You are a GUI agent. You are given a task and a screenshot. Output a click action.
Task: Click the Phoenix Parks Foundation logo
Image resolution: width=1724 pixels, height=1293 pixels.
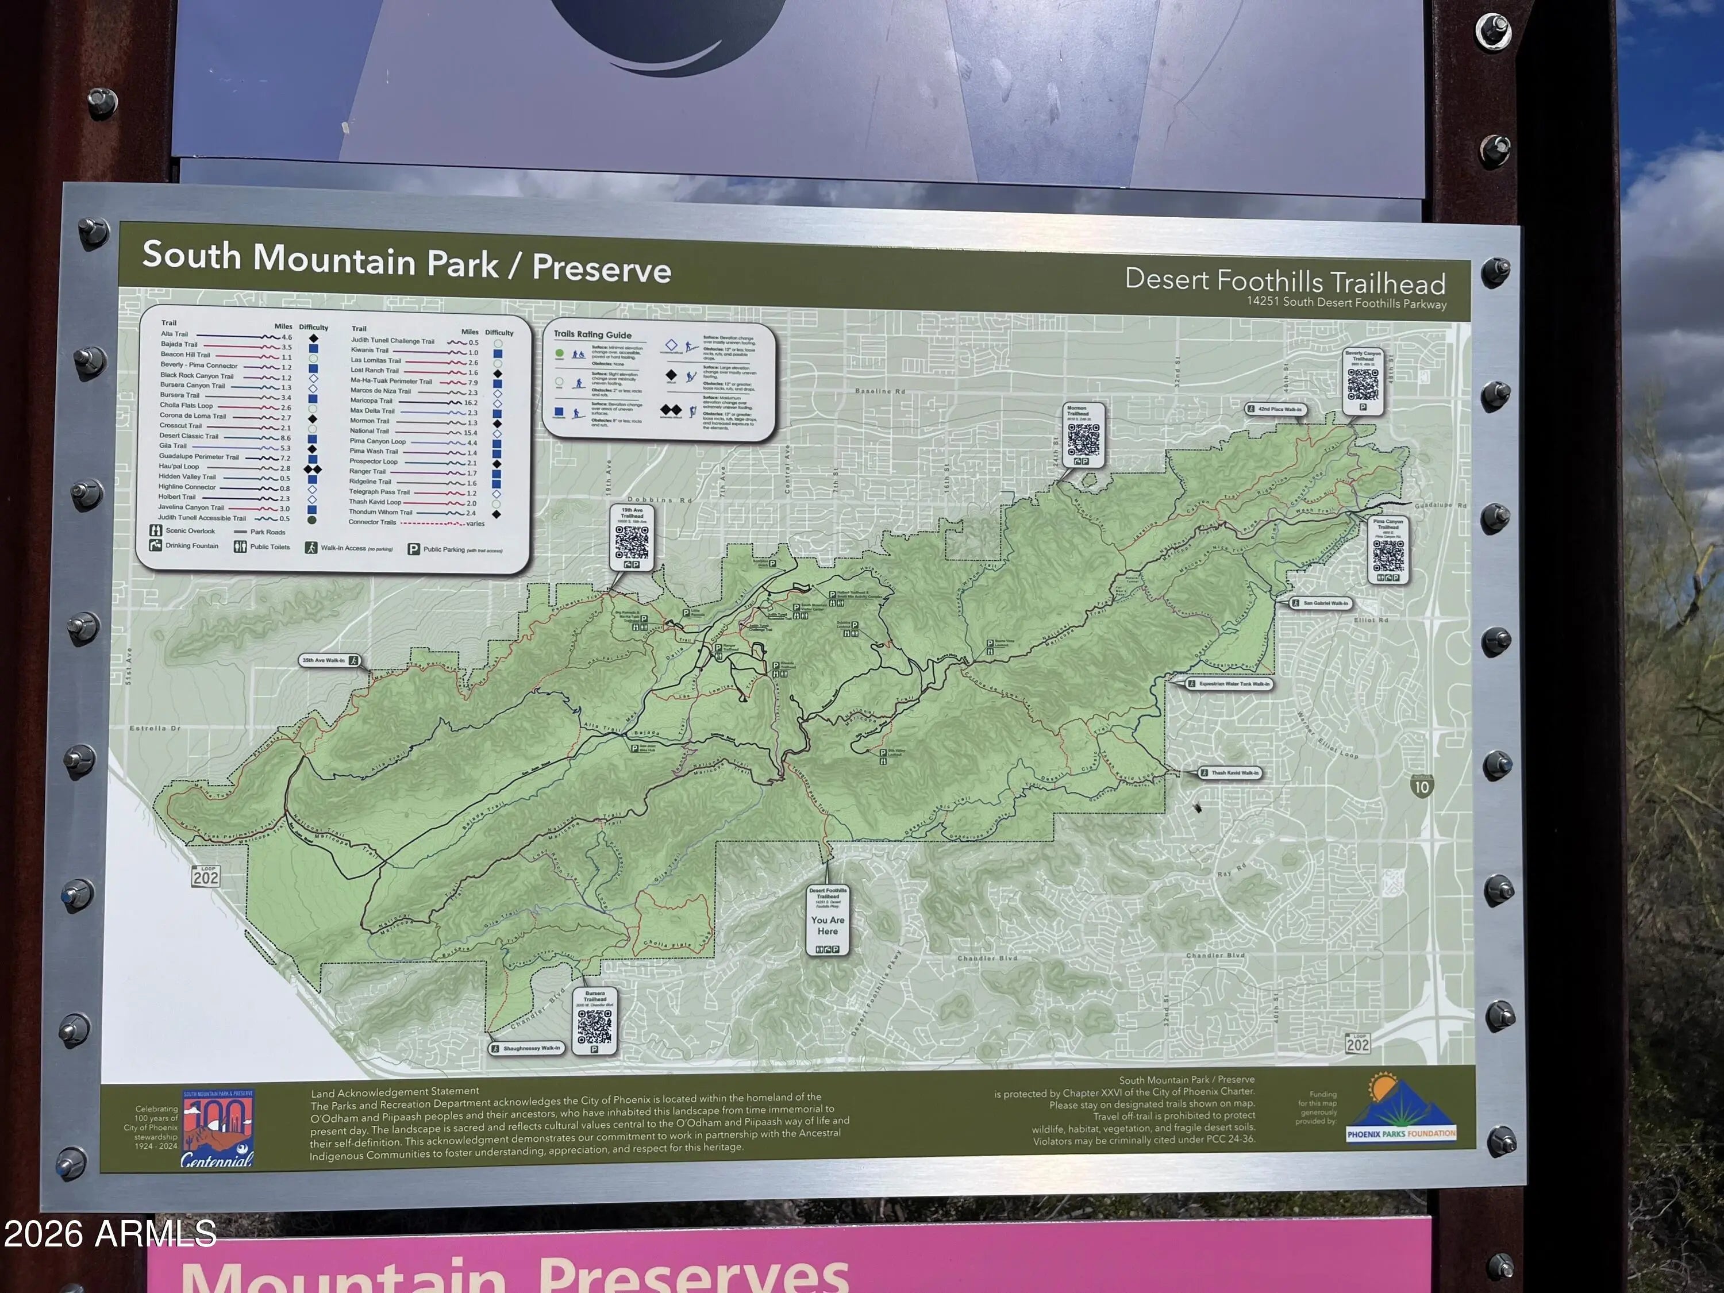click(x=1400, y=1109)
